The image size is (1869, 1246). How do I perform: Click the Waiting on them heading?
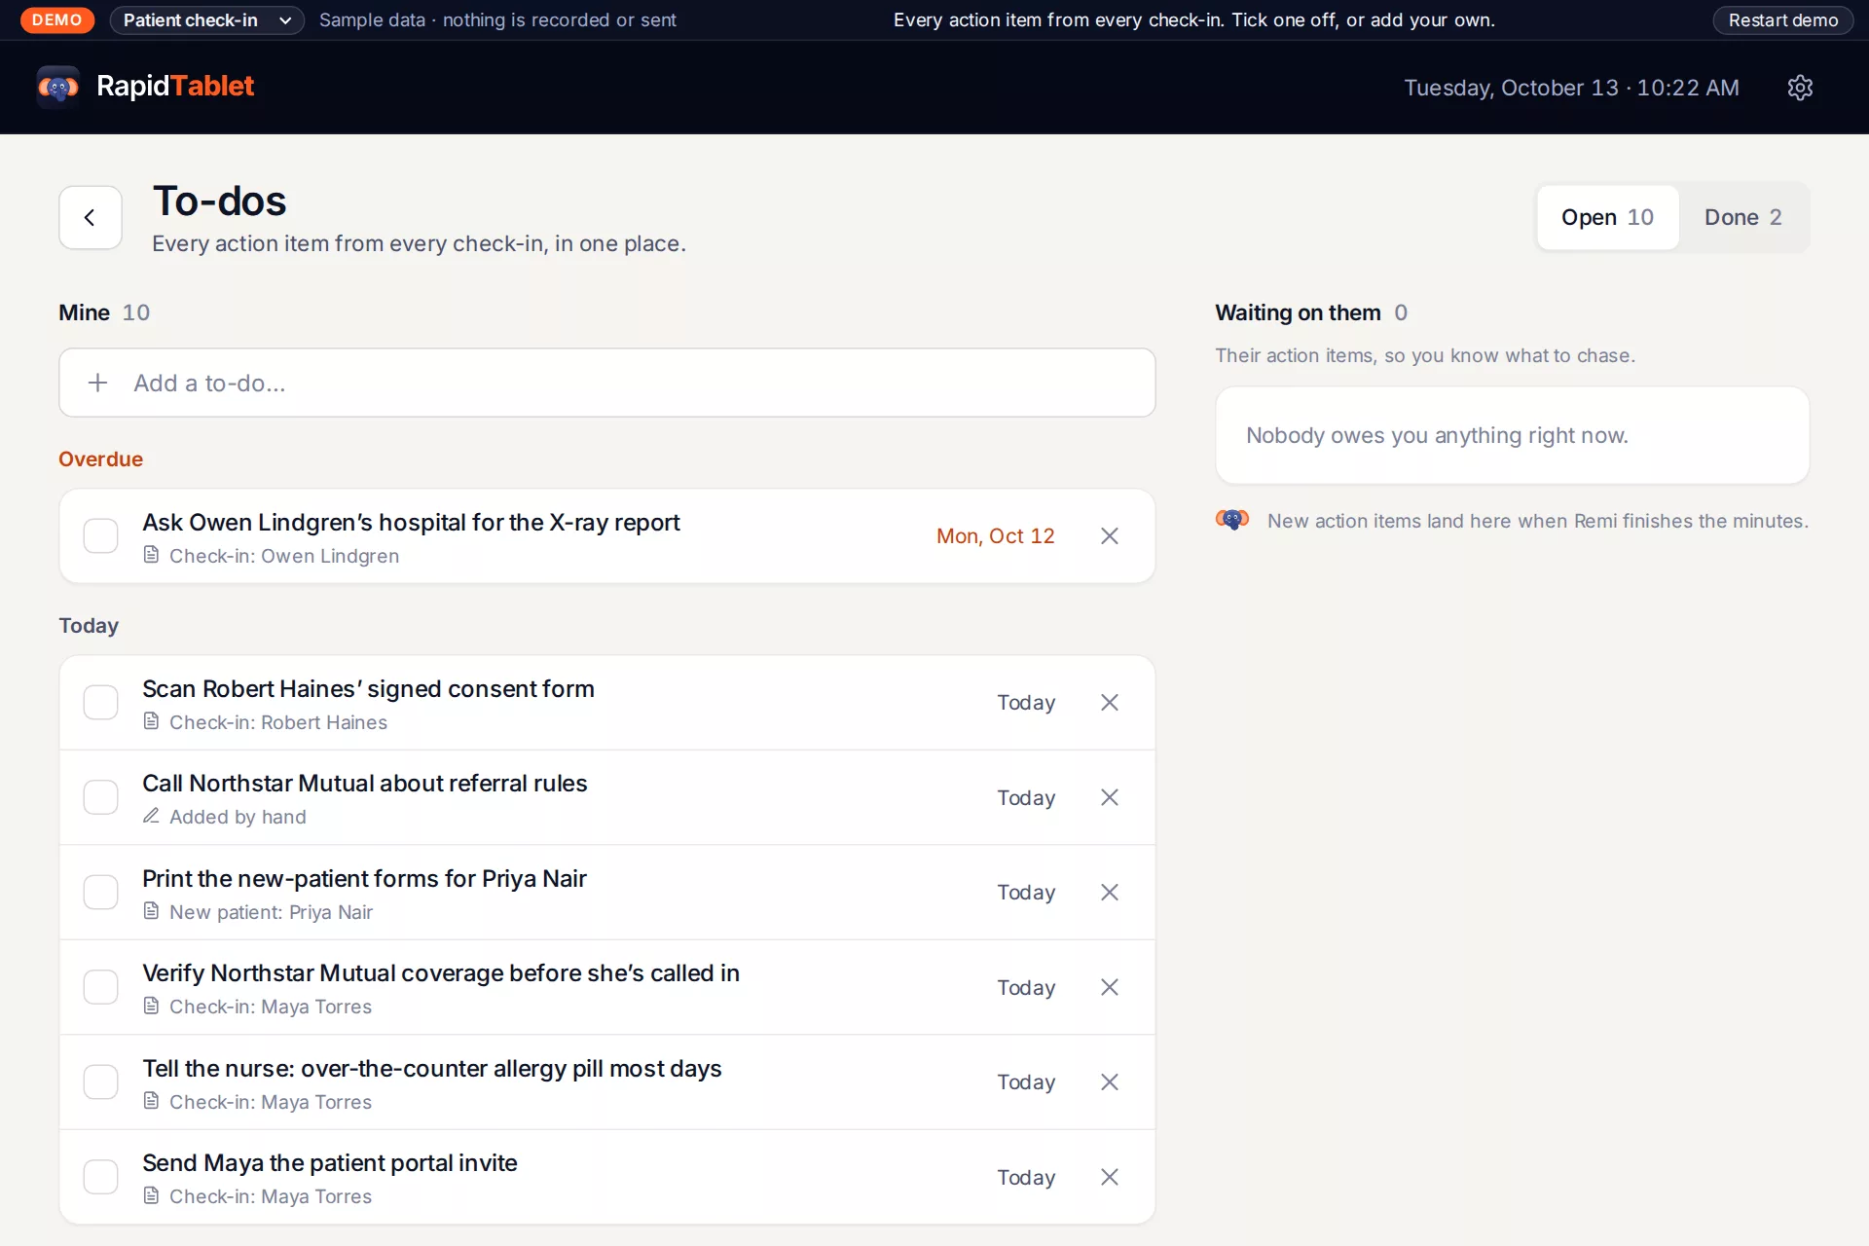[1298, 312]
